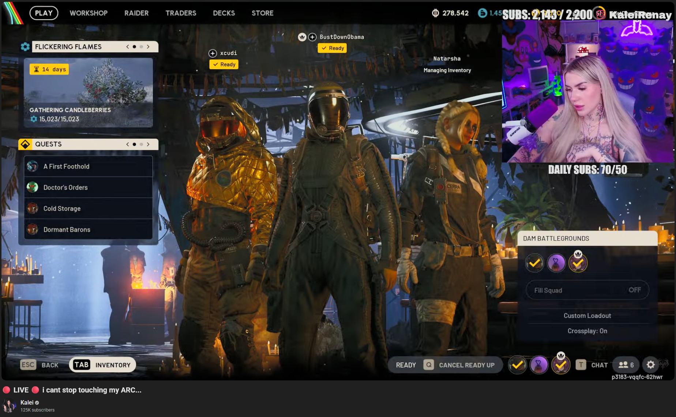Click the ESC Back button
The height and width of the screenshot is (417, 676).
40,365
